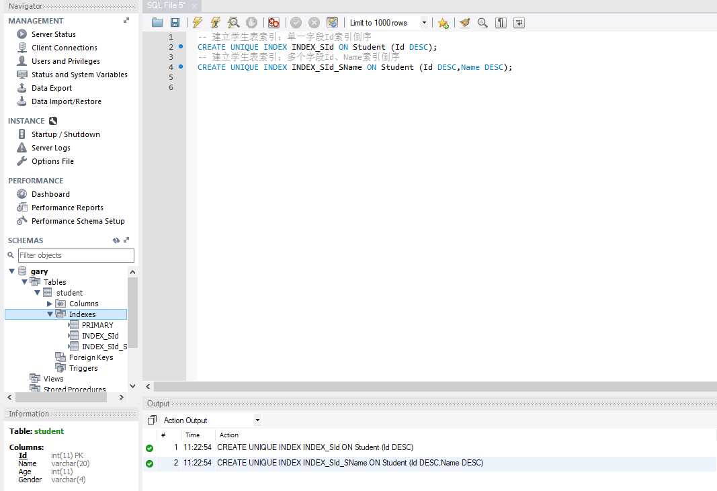Click the output copy icon beside Action Output
The width and height of the screenshot is (717, 491).
coord(152,420)
